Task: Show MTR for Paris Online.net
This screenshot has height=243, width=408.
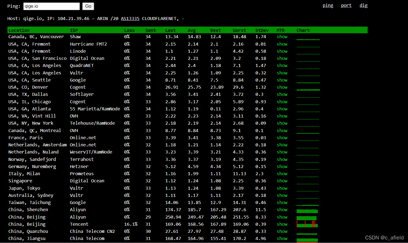Action: pyautogui.click(x=282, y=138)
